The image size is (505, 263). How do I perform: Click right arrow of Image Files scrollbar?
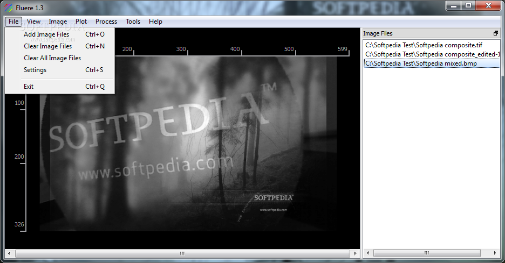pyautogui.click(x=495, y=253)
